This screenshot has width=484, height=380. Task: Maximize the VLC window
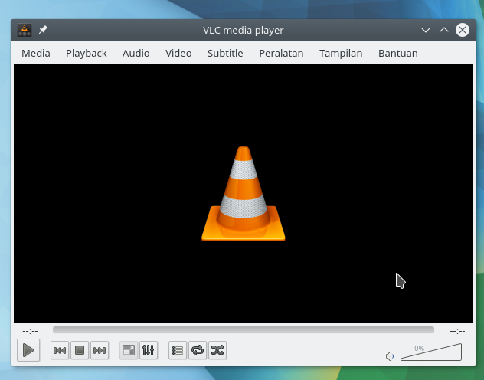point(444,30)
